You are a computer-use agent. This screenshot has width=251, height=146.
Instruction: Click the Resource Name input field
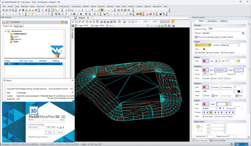pyautogui.click(x=227, y=29)
